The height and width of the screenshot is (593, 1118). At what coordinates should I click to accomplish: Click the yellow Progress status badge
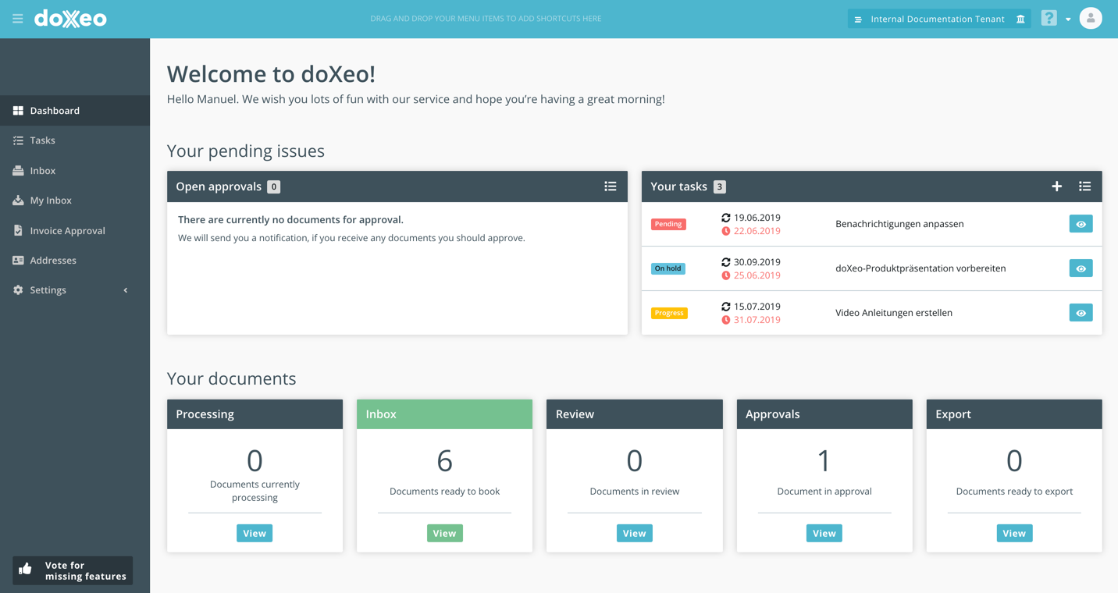tap(669, 313)
